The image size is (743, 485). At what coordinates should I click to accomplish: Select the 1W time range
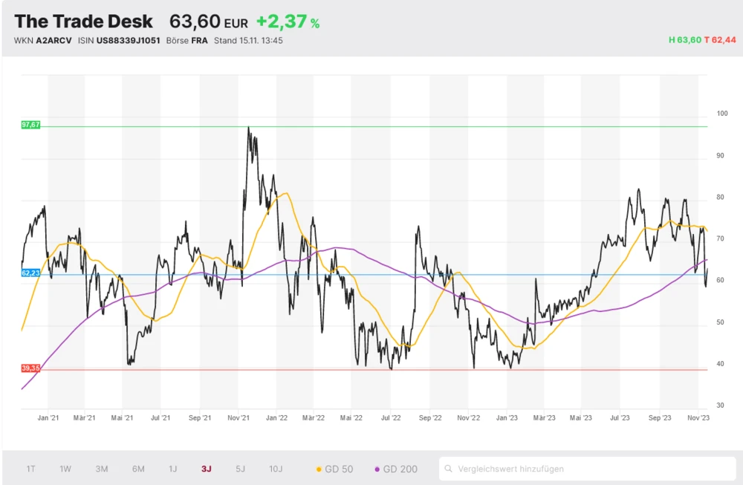tap(65, 469)
